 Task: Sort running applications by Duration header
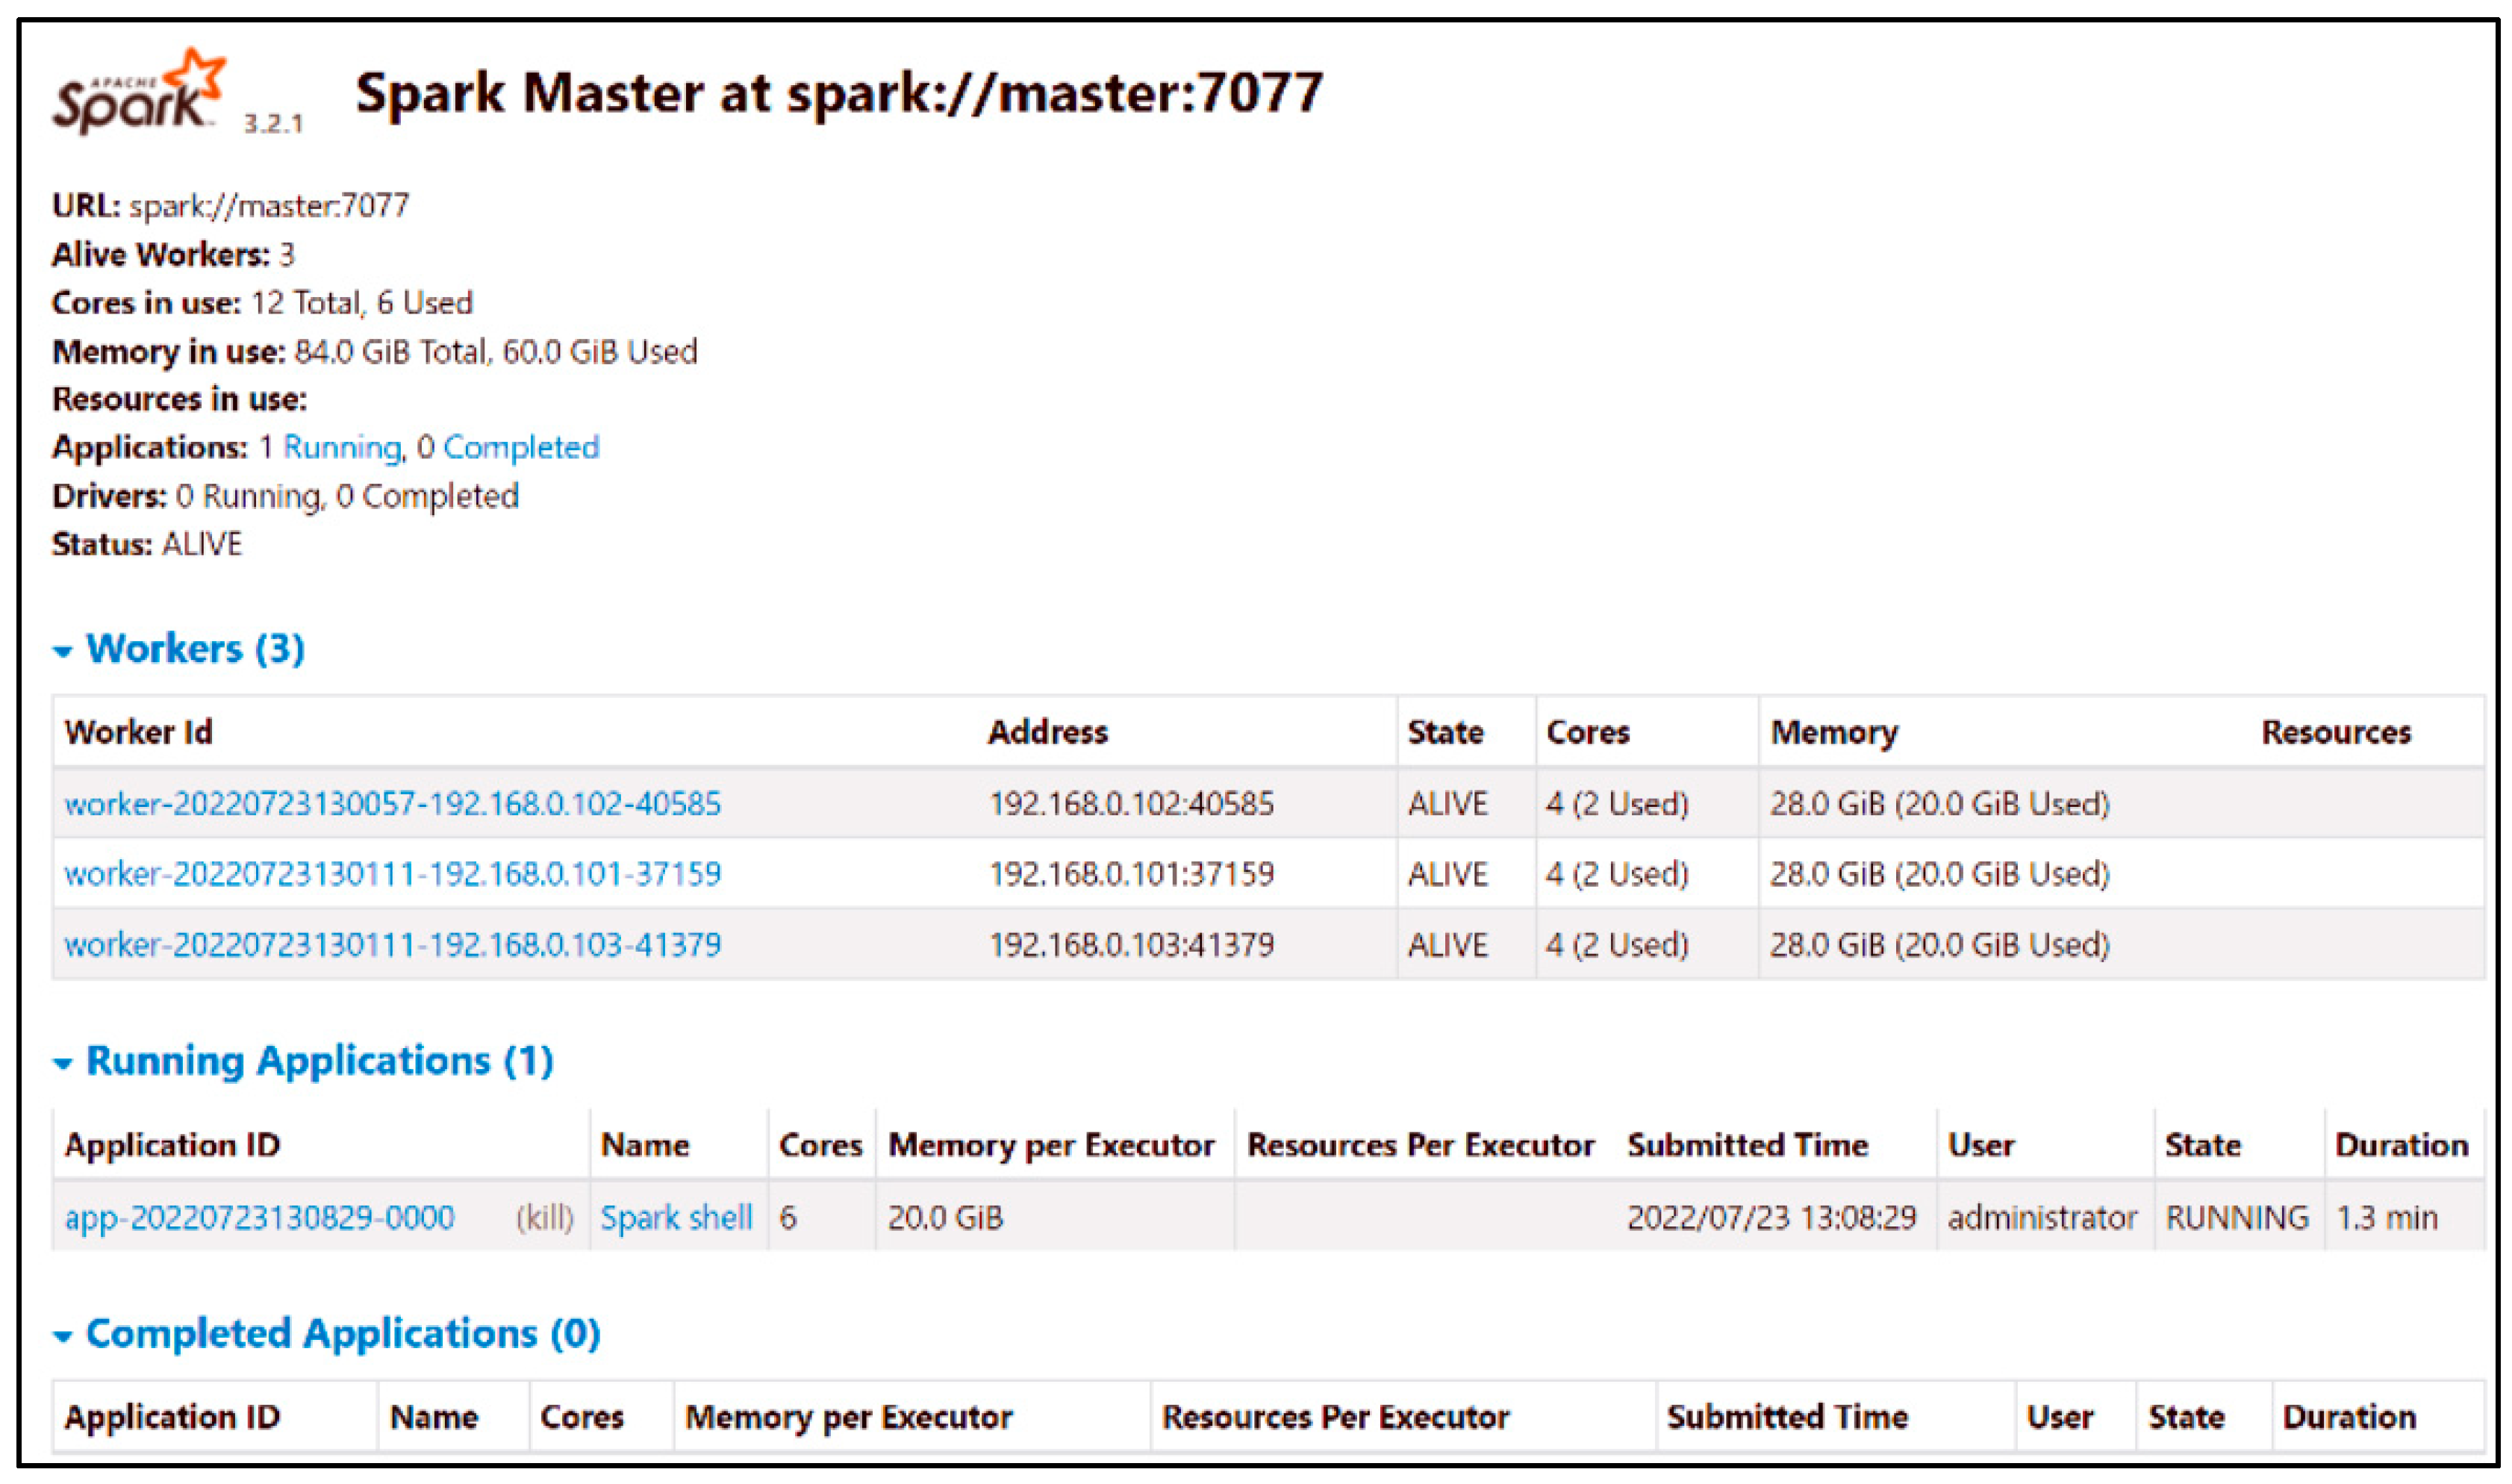tap(2401, 1145)
